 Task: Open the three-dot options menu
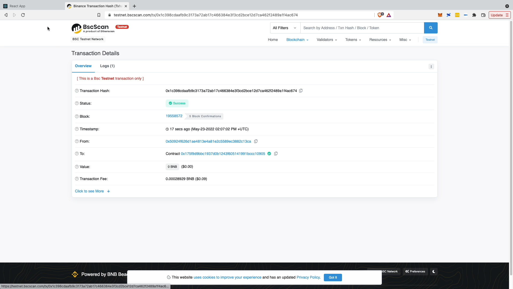tap(431, 67)
